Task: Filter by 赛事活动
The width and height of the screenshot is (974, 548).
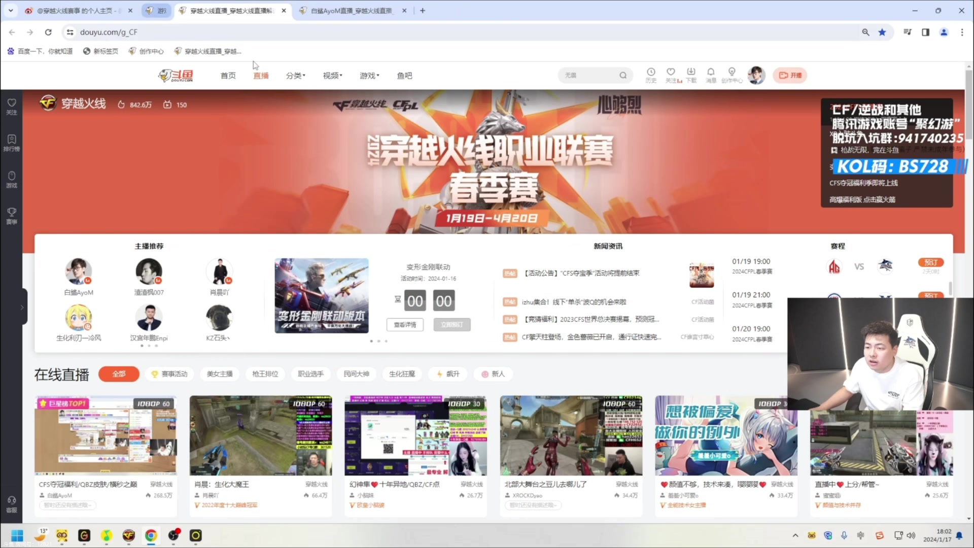Action: [169, 374]
